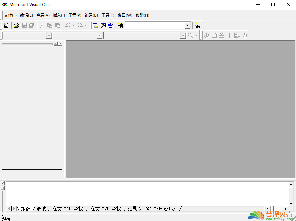Click the output panel dock arrow
Image resolution: width=296 pixels, height=221 pixels.
click(x=3, y=188)
